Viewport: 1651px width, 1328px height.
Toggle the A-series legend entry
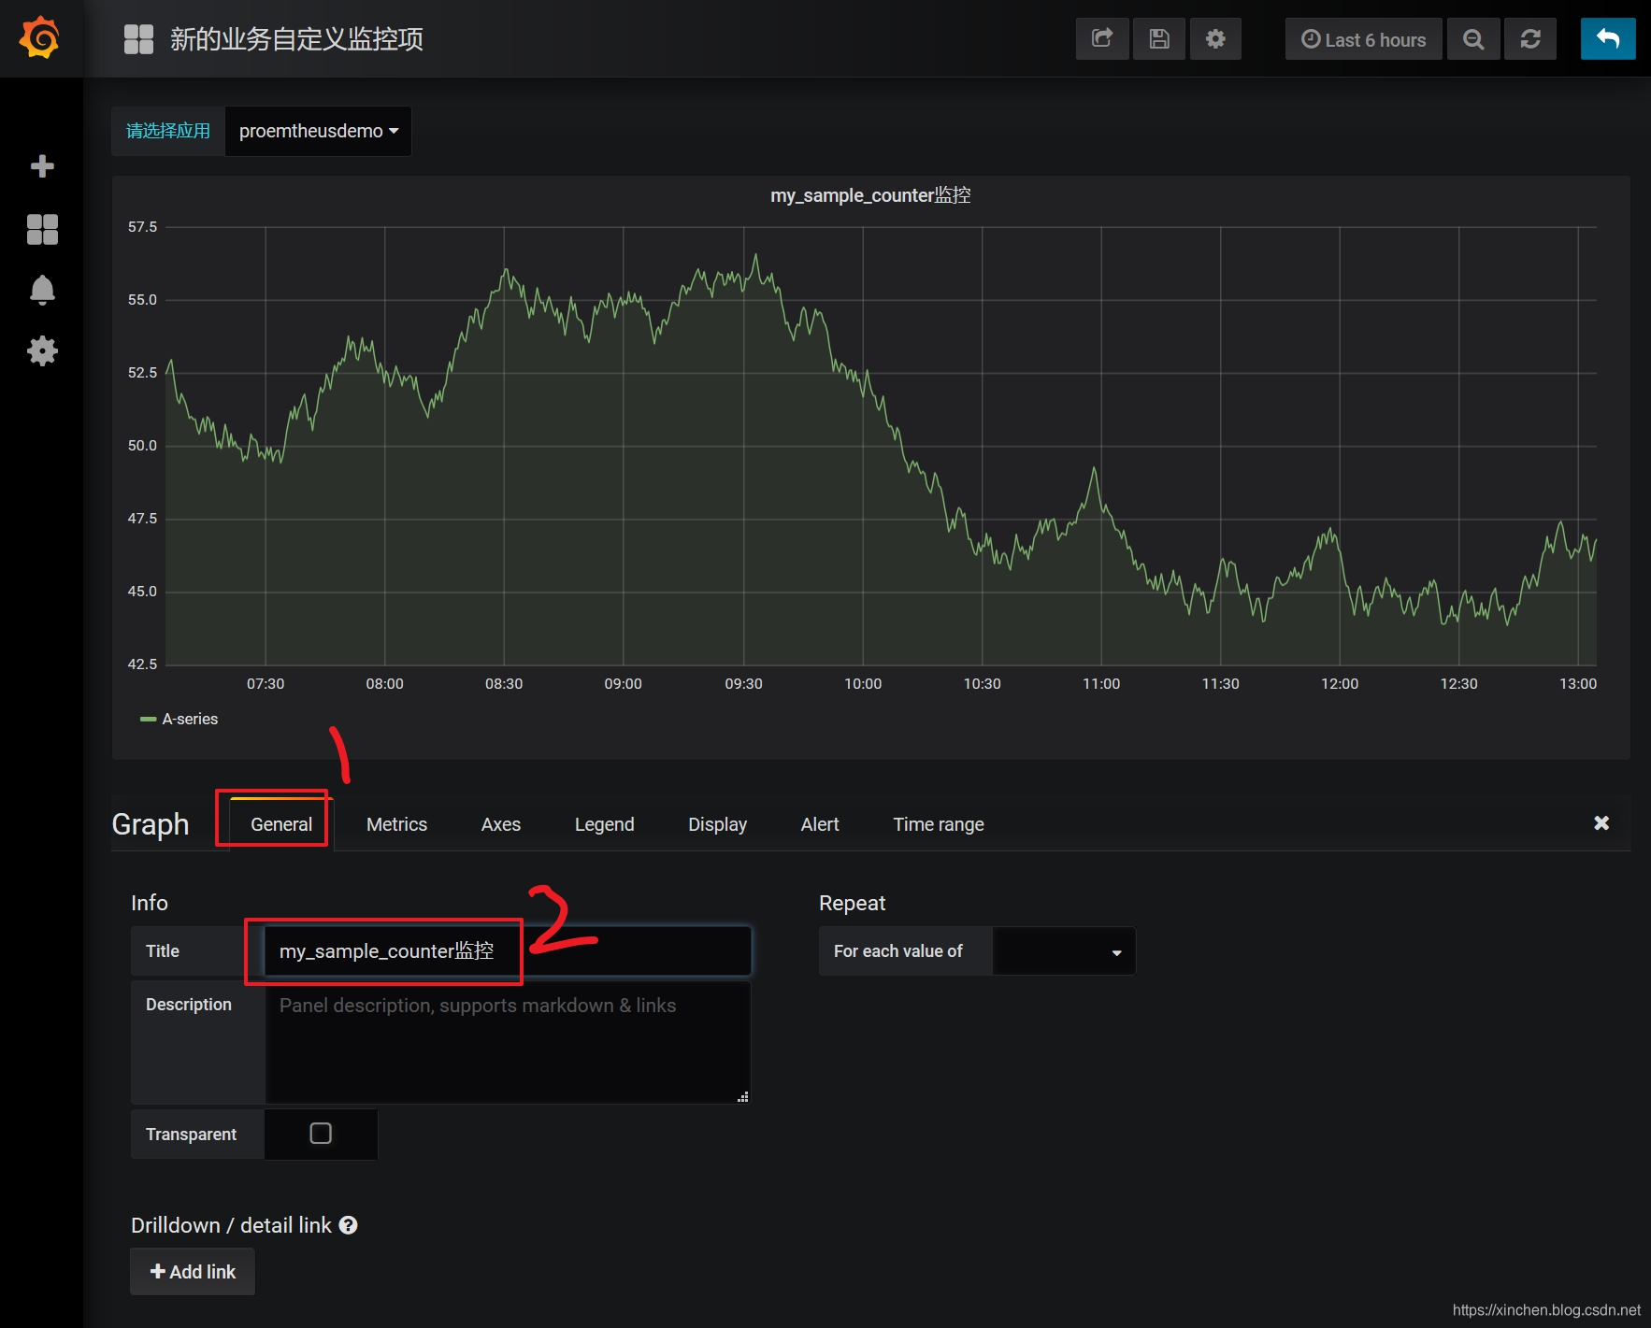(x=190, y=719)
